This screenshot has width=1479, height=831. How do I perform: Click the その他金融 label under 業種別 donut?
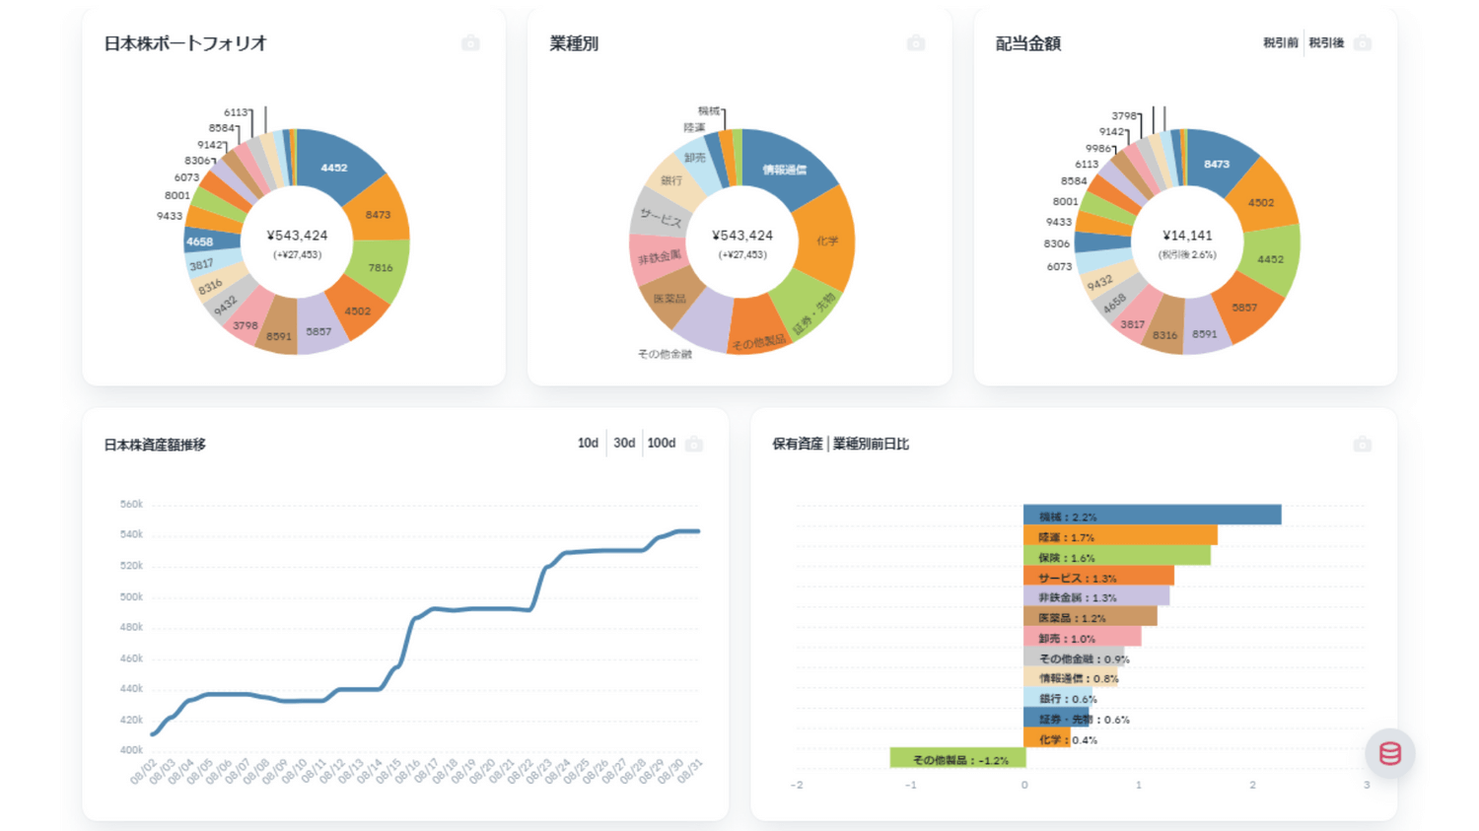[x=665, y=354]
